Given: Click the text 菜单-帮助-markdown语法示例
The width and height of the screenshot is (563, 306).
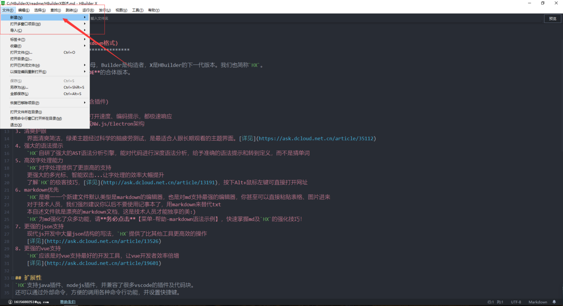Looking at the screenshot, I should tap(178, 219).
